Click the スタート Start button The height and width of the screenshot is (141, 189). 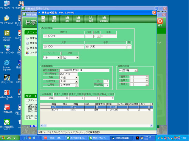click(10, 138)
